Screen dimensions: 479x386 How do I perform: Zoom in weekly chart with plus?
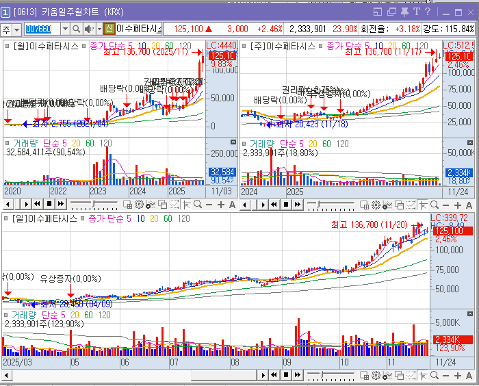457,205
